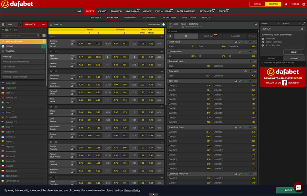Open the Total Goals statistics chart icon

[x=236, y=81]
